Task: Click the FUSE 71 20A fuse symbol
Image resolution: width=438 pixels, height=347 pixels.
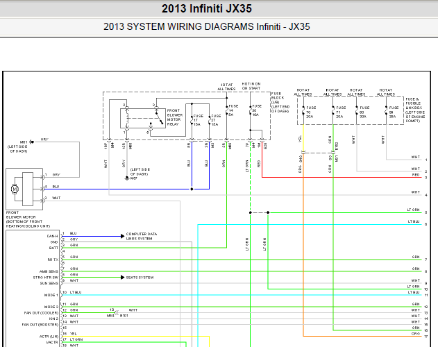Action: 333,112
